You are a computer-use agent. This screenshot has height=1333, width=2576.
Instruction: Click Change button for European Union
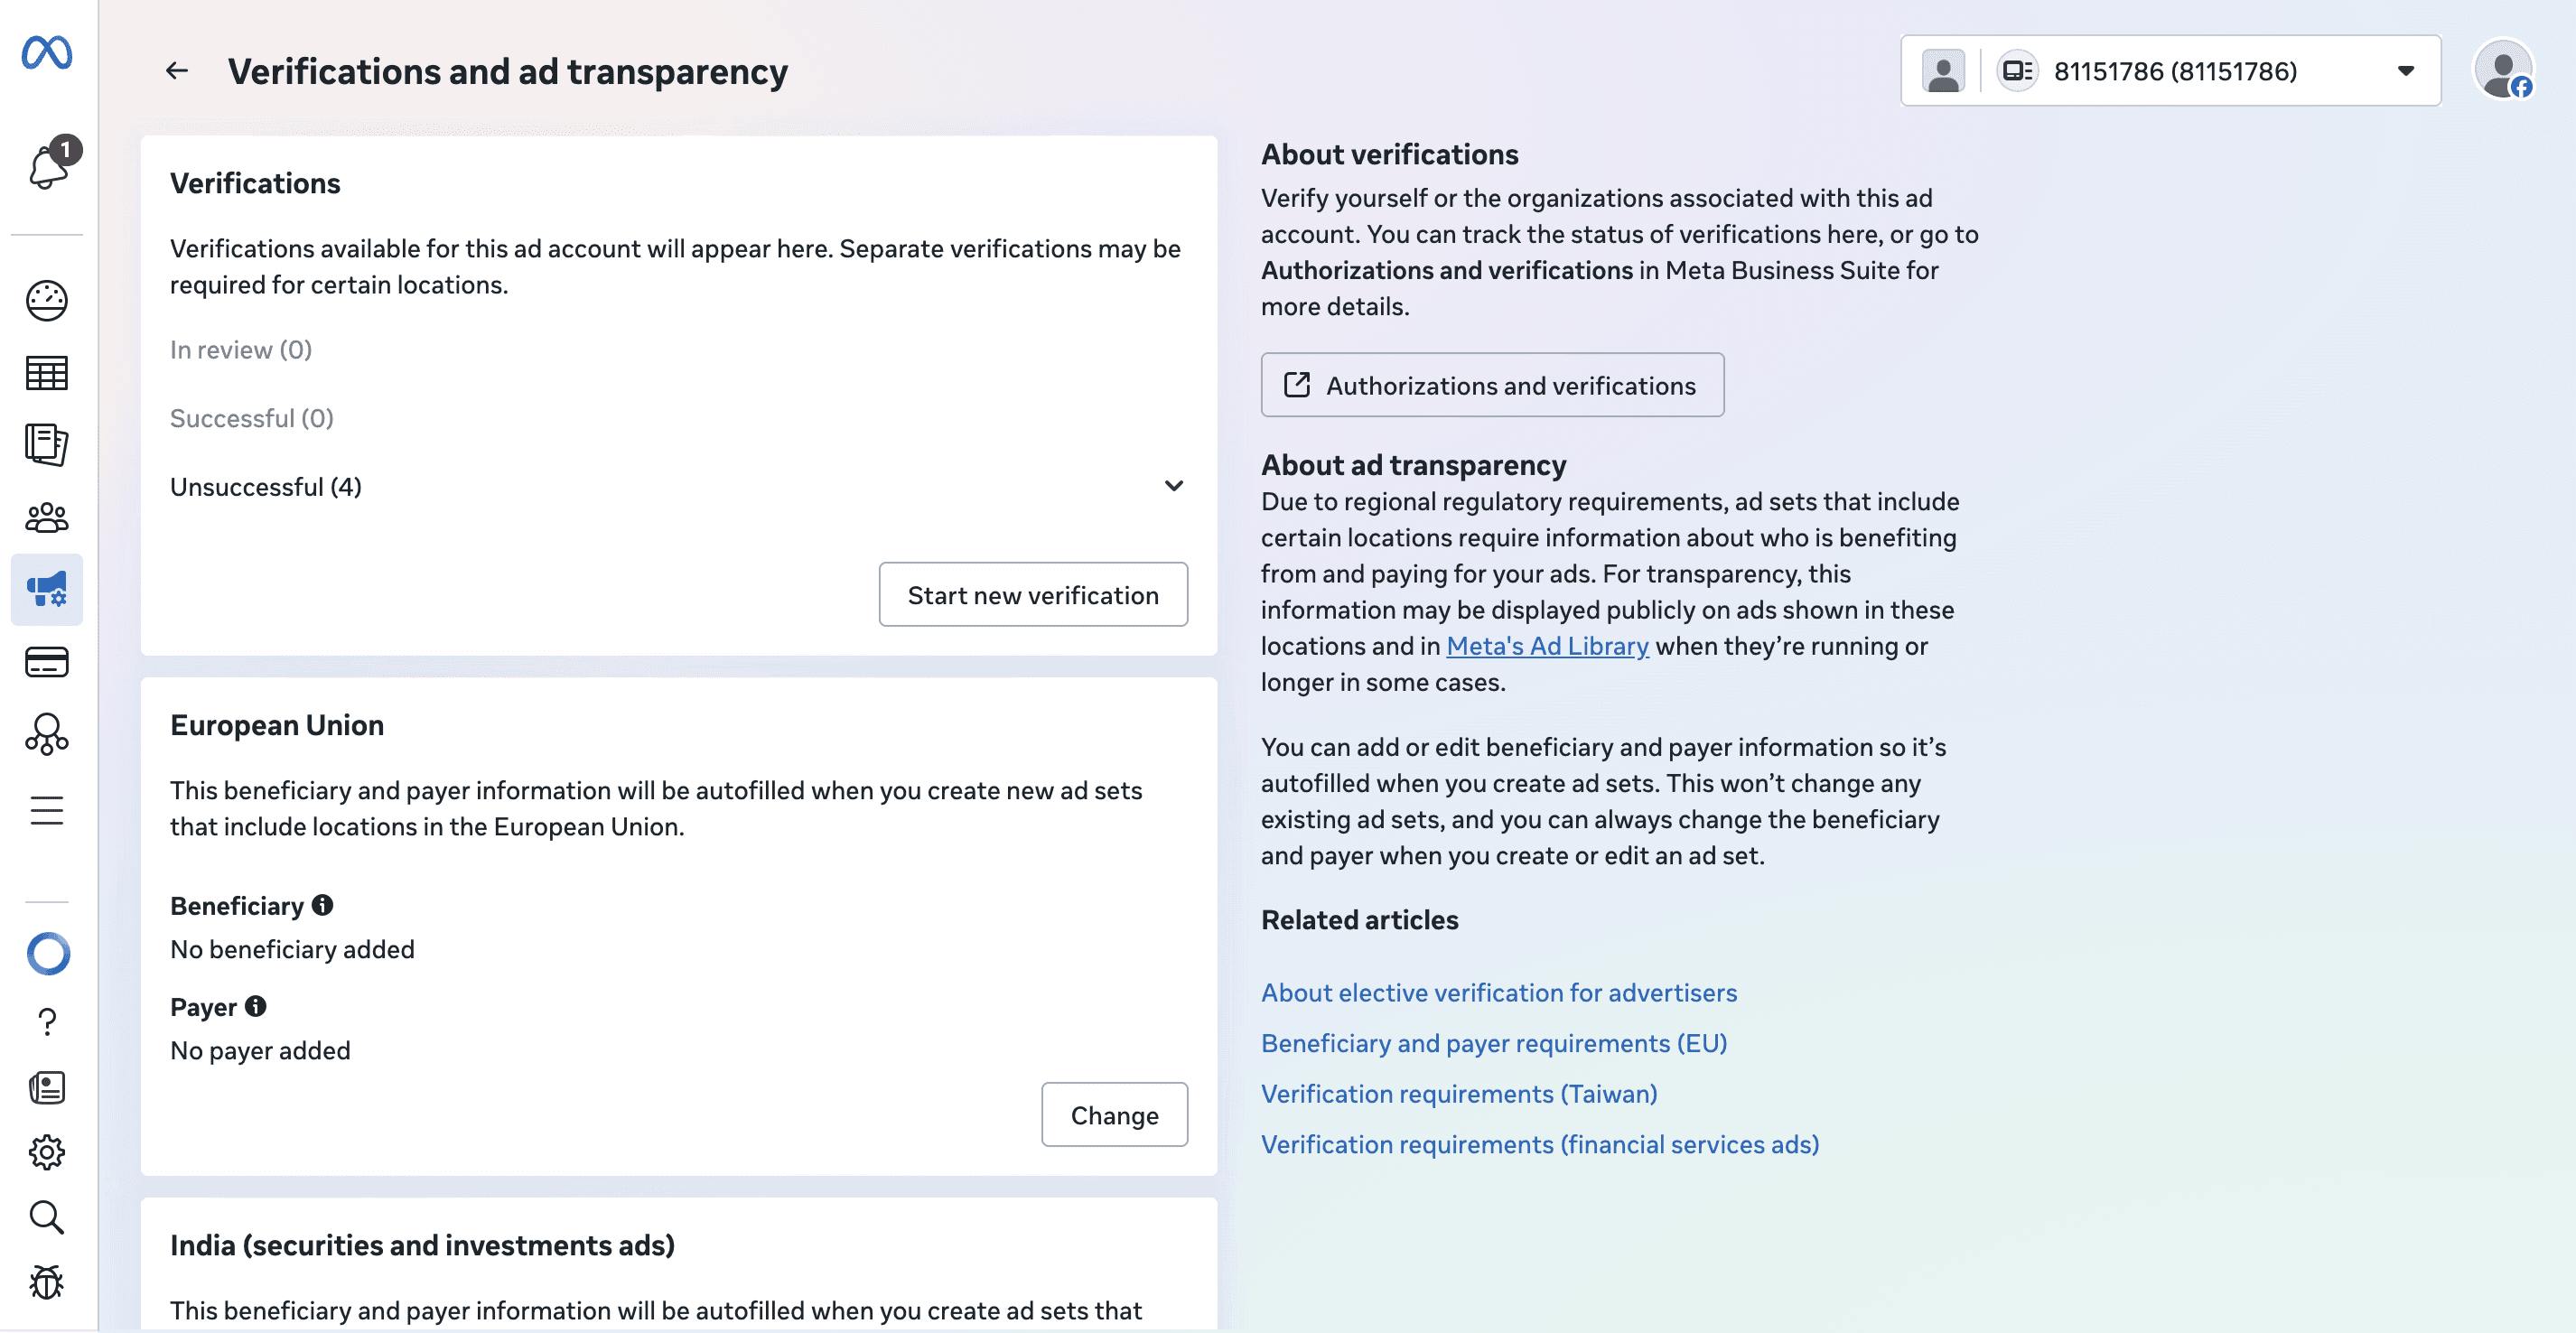click(1113, 1114)
